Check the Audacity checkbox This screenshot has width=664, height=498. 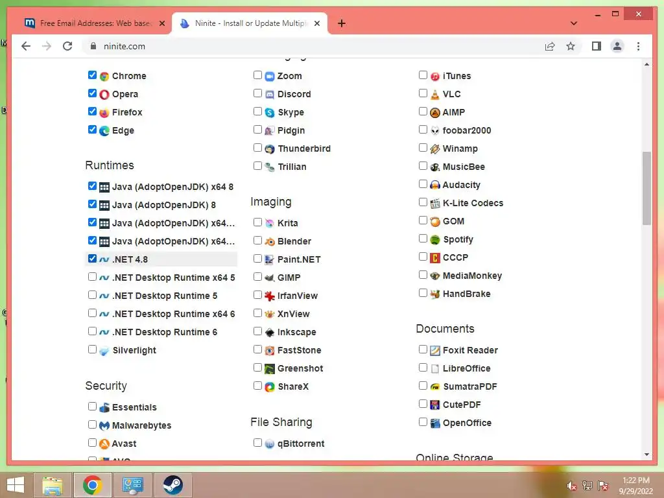coord(423,184)
